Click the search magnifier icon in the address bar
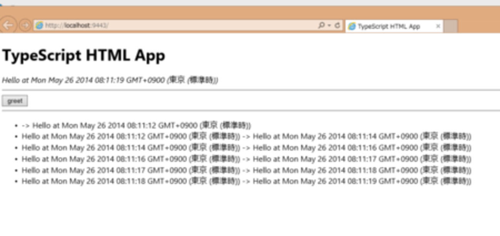This screenshot has width=500, height=236. coord(321,26)
